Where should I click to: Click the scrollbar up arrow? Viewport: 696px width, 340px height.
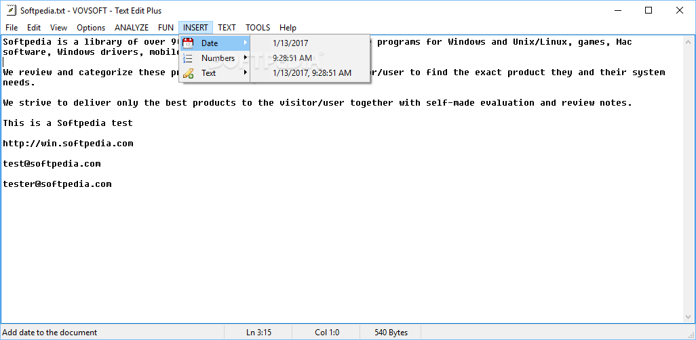(689, 42)
